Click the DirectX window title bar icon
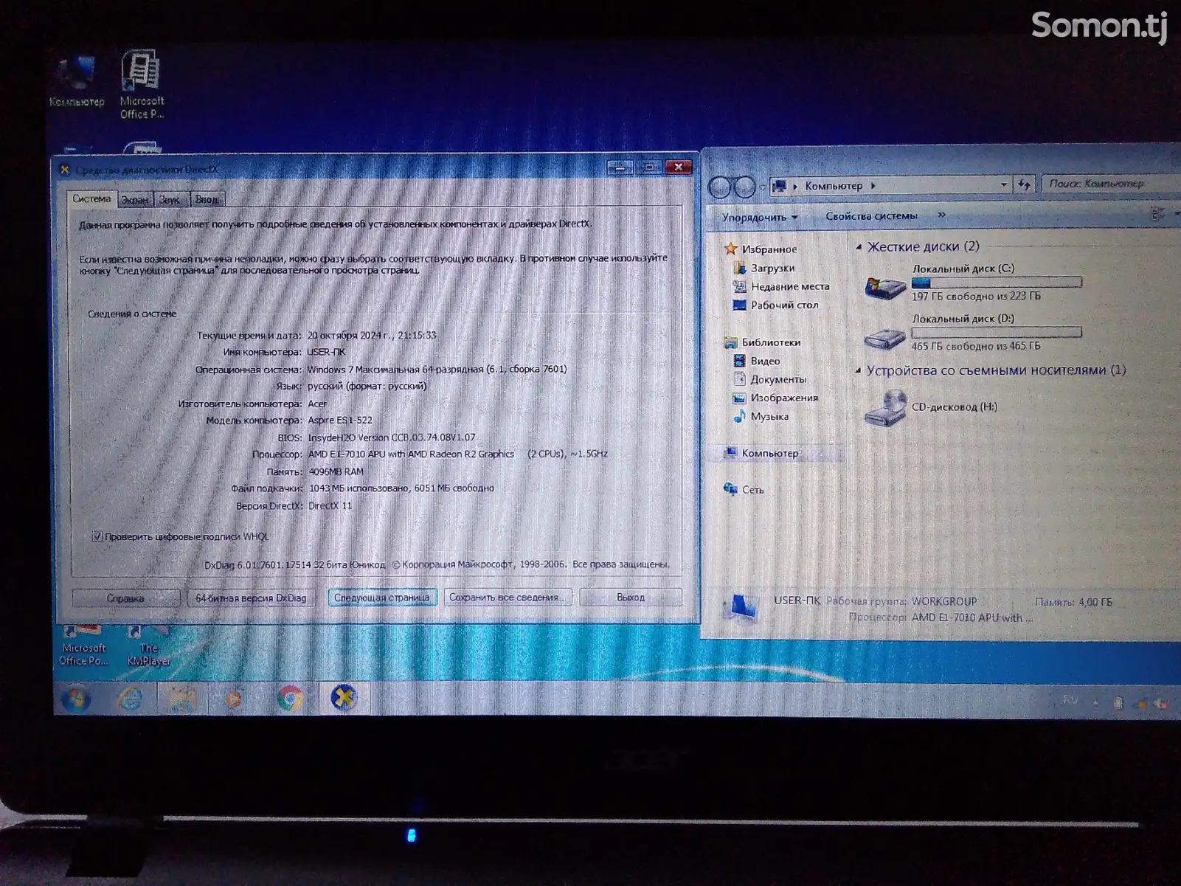 point(65,170)
